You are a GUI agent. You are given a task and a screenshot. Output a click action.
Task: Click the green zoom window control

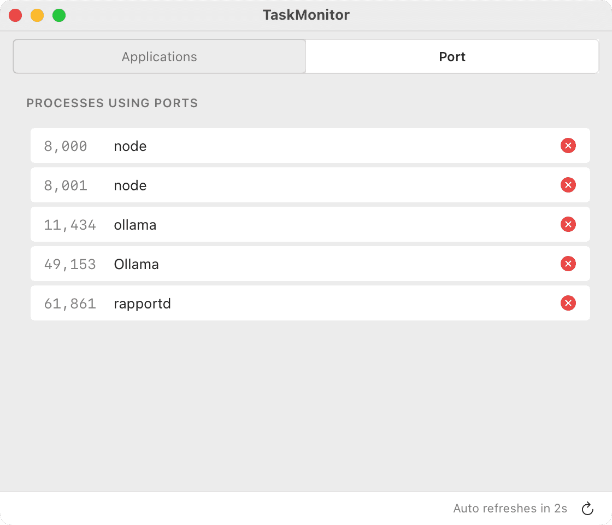58,15
